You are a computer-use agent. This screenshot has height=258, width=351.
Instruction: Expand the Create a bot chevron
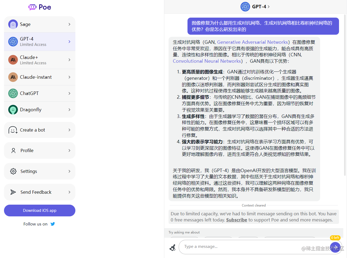click(70, 130)
